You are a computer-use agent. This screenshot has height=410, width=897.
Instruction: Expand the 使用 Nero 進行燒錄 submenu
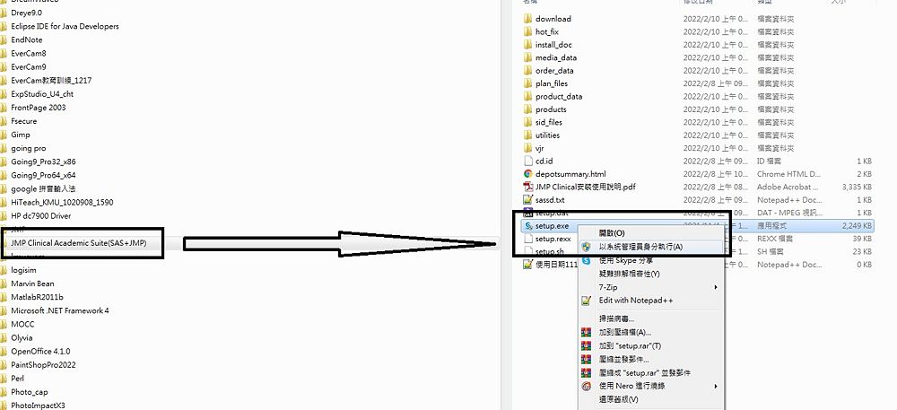coord(716,386)
